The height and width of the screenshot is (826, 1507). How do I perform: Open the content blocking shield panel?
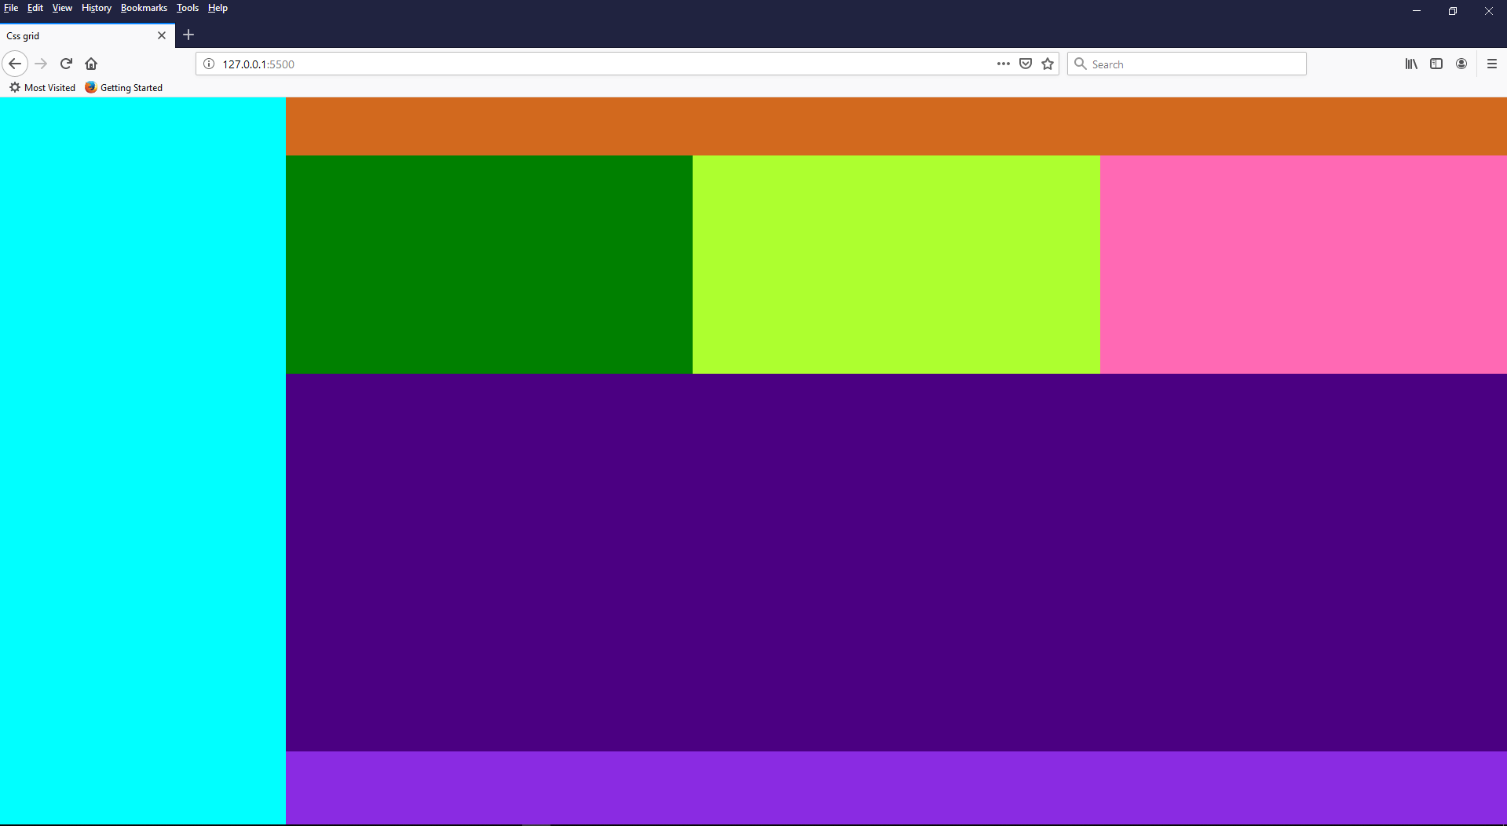(1026, 64)
